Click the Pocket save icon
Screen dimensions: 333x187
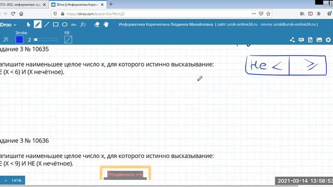tap(261, 14)
